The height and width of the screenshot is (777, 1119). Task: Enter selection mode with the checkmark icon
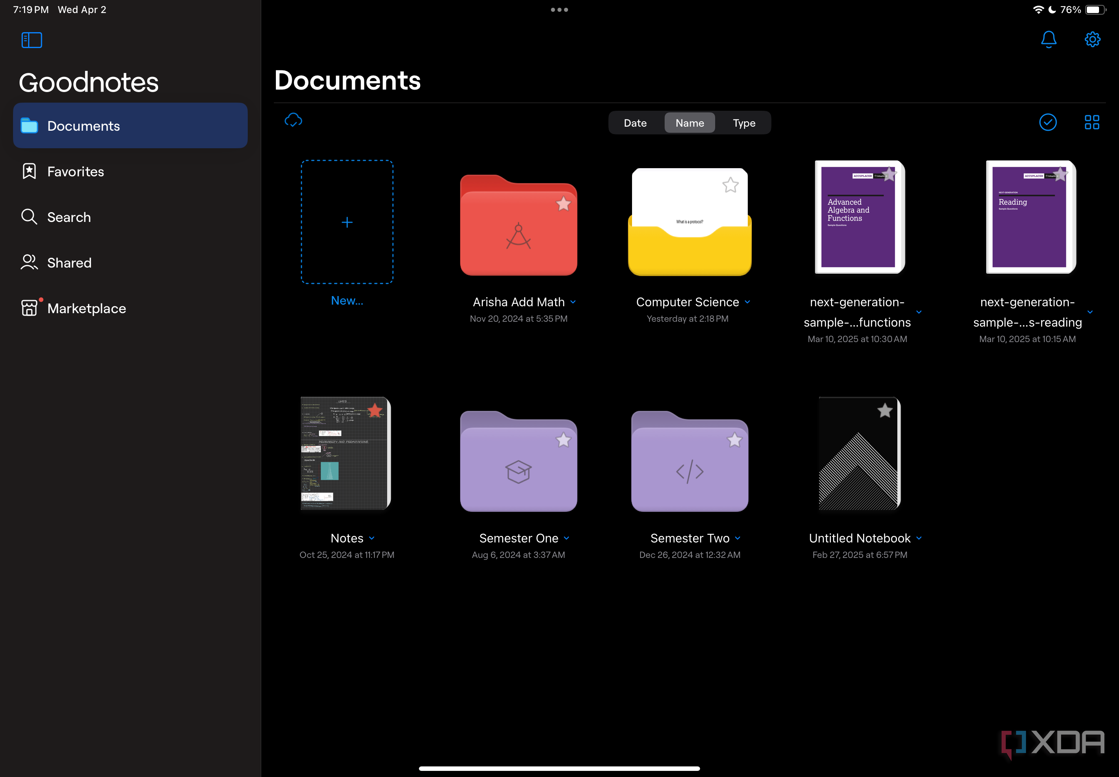[1048, 122]
